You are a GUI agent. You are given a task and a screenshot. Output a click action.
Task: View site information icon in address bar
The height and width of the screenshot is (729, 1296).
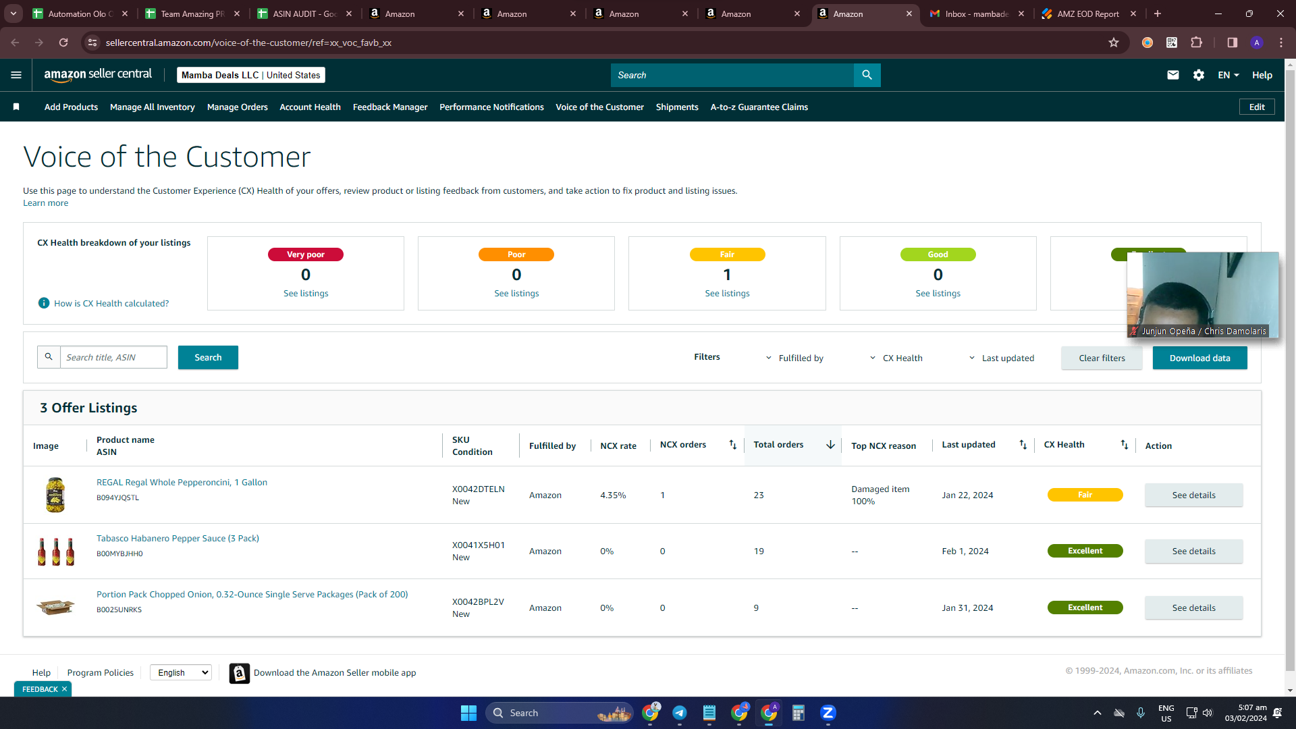pyautogui.click(x=93, y=43)
